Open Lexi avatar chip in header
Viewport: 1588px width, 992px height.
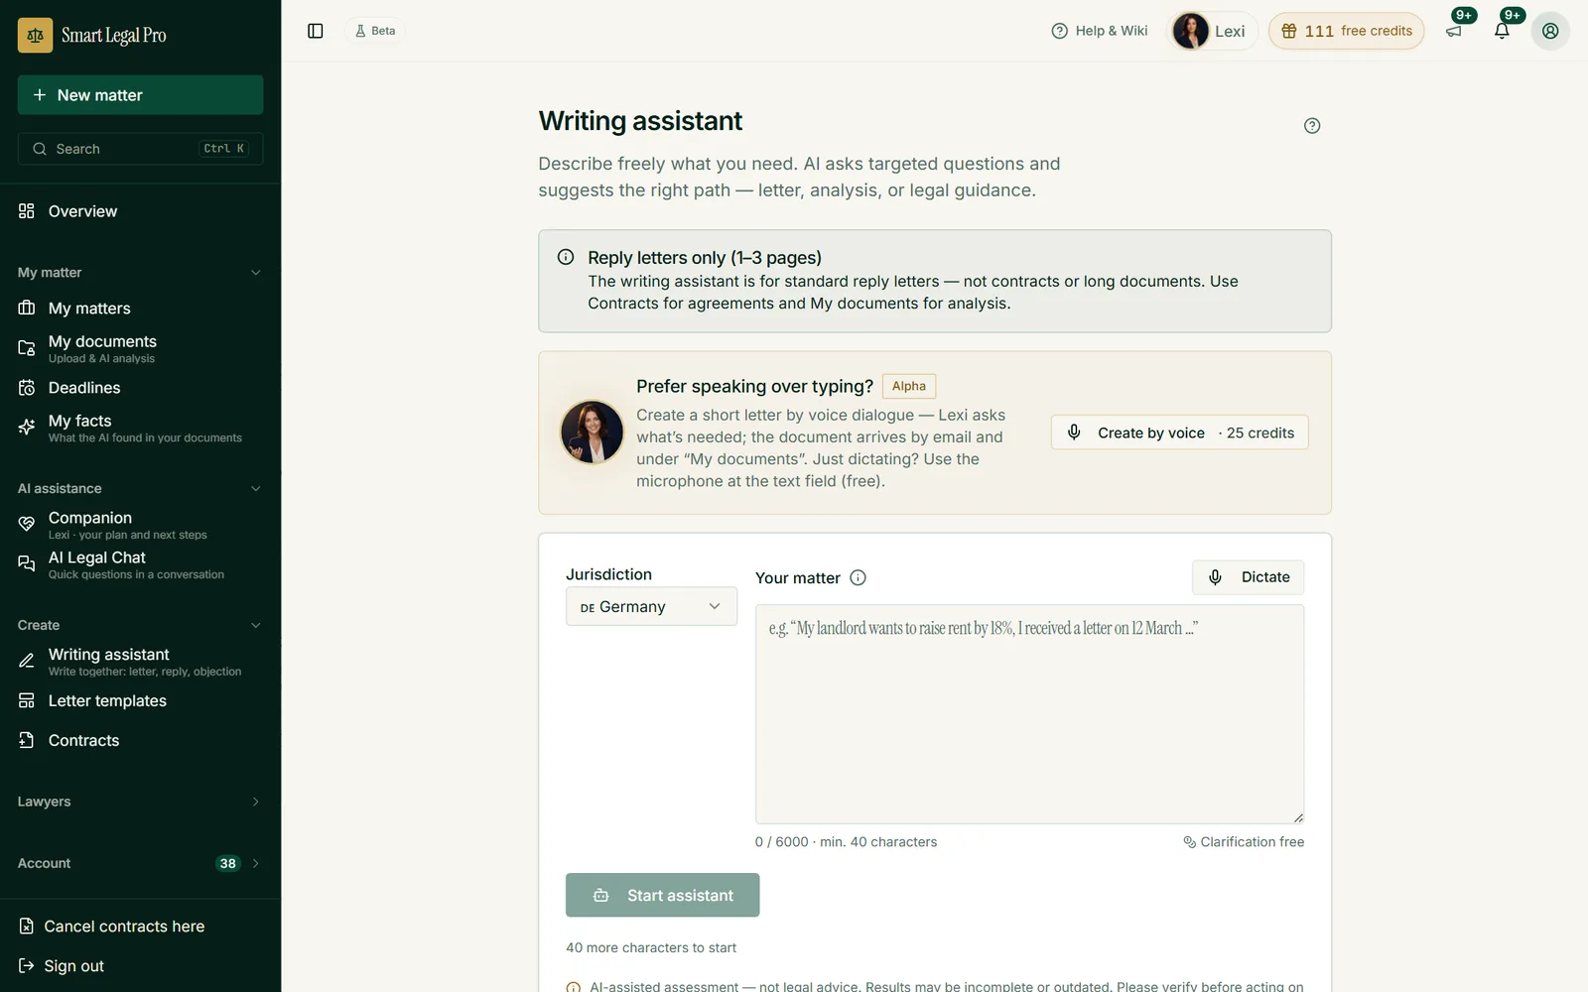coord(1212,31)
